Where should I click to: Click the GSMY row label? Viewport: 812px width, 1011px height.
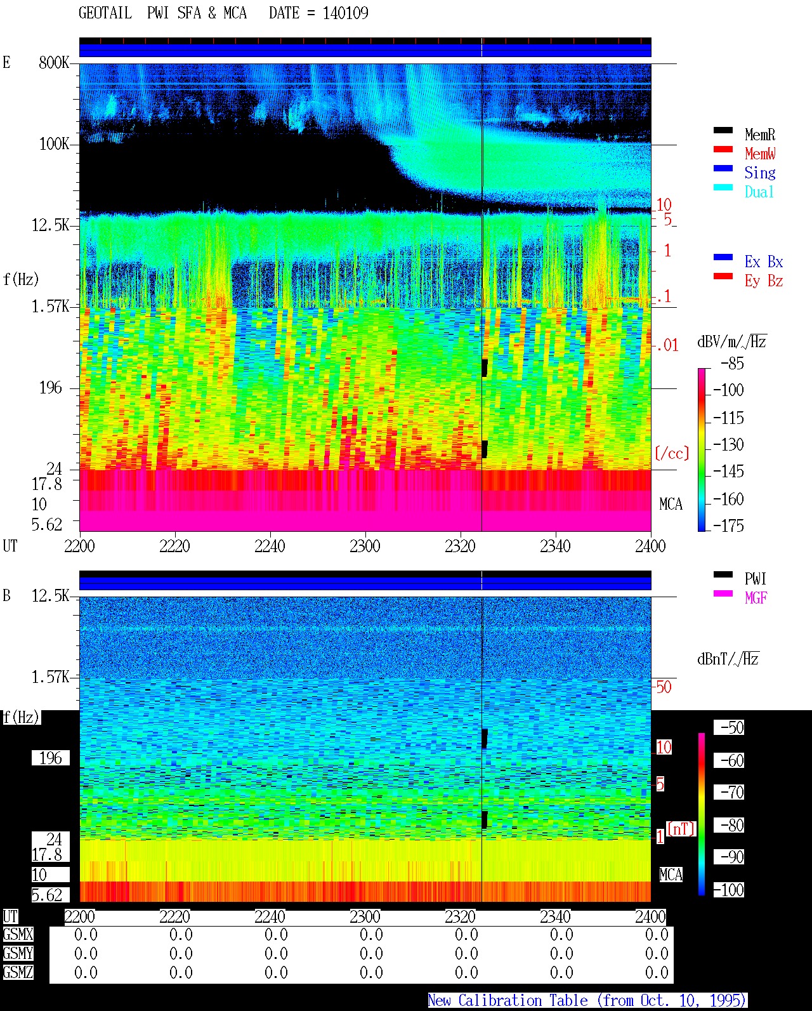(18, 954)
